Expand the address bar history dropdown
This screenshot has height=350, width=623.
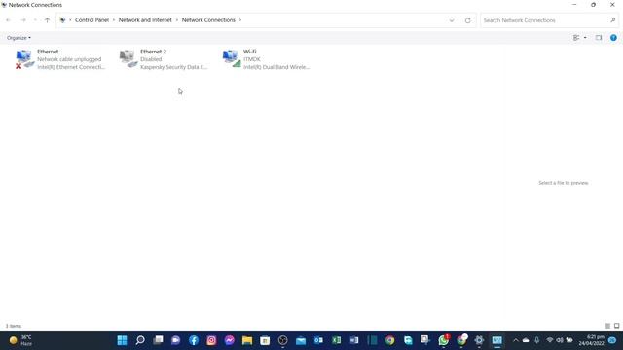click(x=452, y=20)
